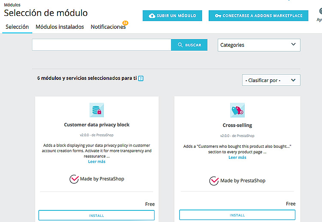Open Leer más link for Cross-selling
322x222 pixels.
coord(237,158)
